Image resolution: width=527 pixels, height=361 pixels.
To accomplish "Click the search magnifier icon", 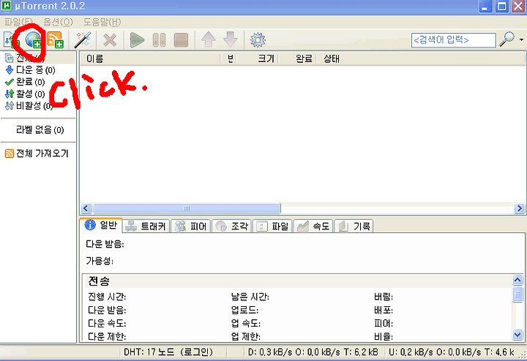I will pyautogui.click(x=507, y=39).
